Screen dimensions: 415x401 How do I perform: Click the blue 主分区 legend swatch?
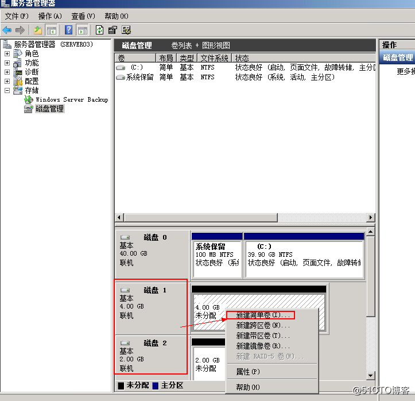tap(156, 386)
